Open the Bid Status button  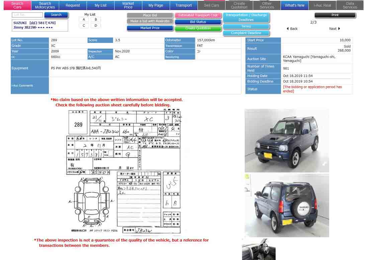(198, 22)
